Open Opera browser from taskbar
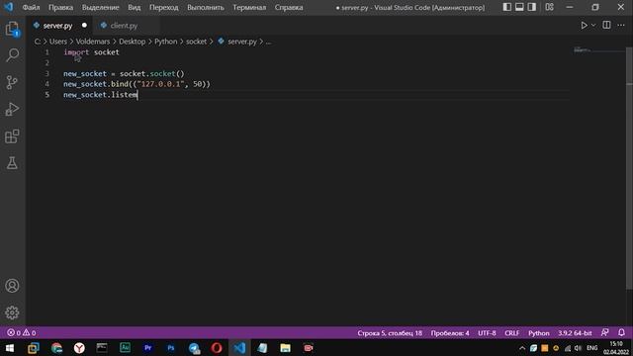 click(217, 348)
